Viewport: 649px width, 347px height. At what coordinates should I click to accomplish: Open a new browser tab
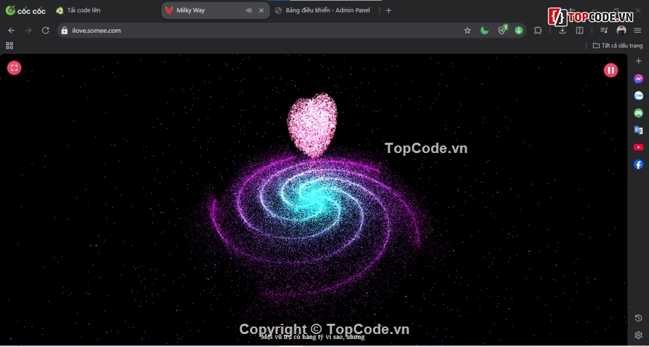(x=388, y=10)
